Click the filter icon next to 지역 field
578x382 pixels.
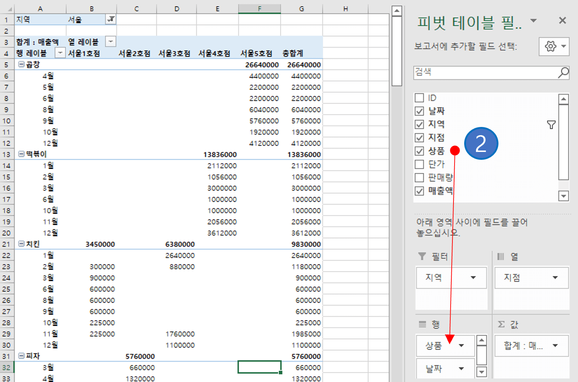tap(552, 124)
